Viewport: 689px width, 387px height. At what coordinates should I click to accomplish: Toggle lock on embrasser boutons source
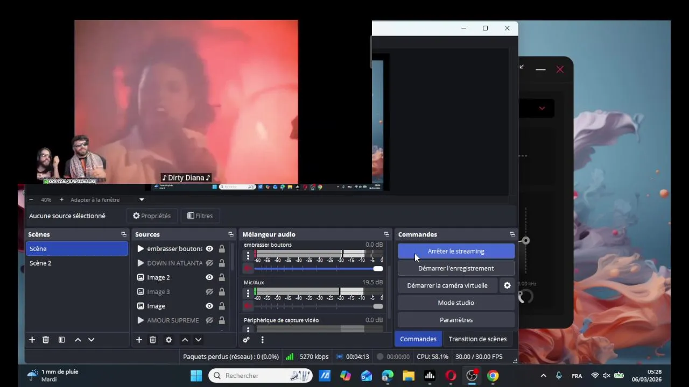click(x=222, y=249)
